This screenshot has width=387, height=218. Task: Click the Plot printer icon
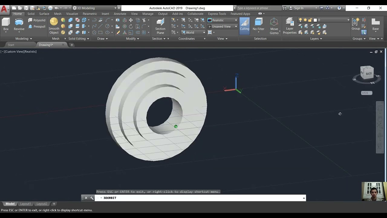click(x=50, y=8)
